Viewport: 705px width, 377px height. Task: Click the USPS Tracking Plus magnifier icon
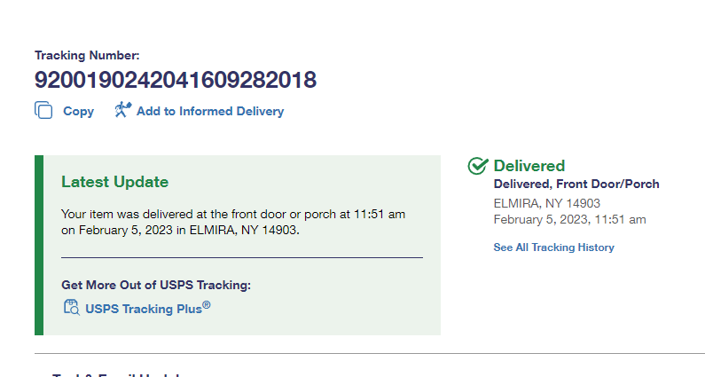pyautogui.click(x=71, y=308)
